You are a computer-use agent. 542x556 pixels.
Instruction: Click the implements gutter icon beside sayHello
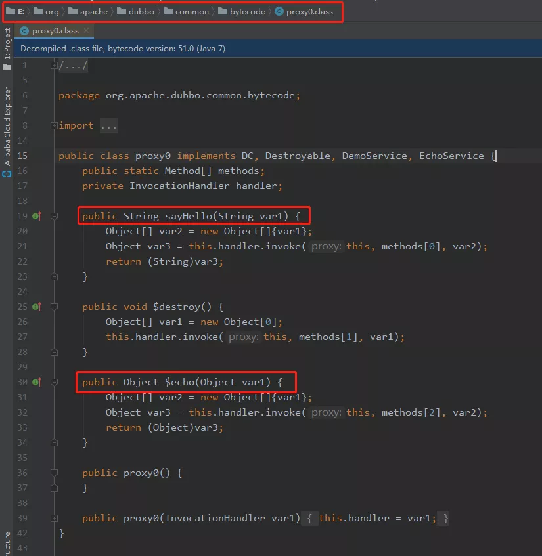[37, 216]
